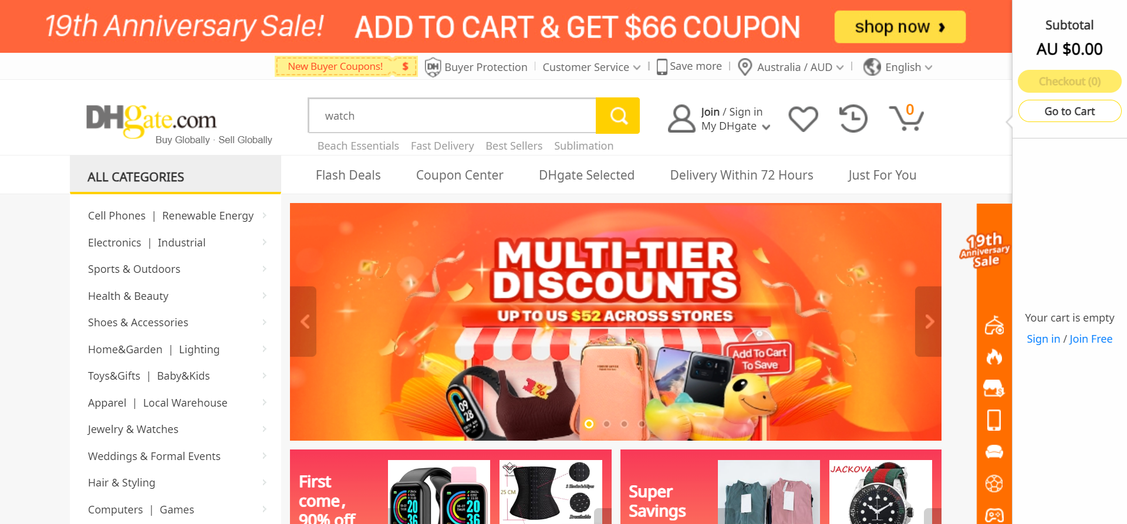Select the first active banner dot
The image size is (1127, 524).
click(x=589, y=424)
